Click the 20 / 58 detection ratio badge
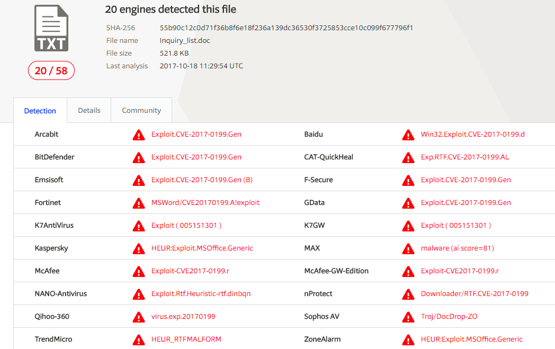Image resolution: width=555 pixels, height=349 pixels. (51, 70)
